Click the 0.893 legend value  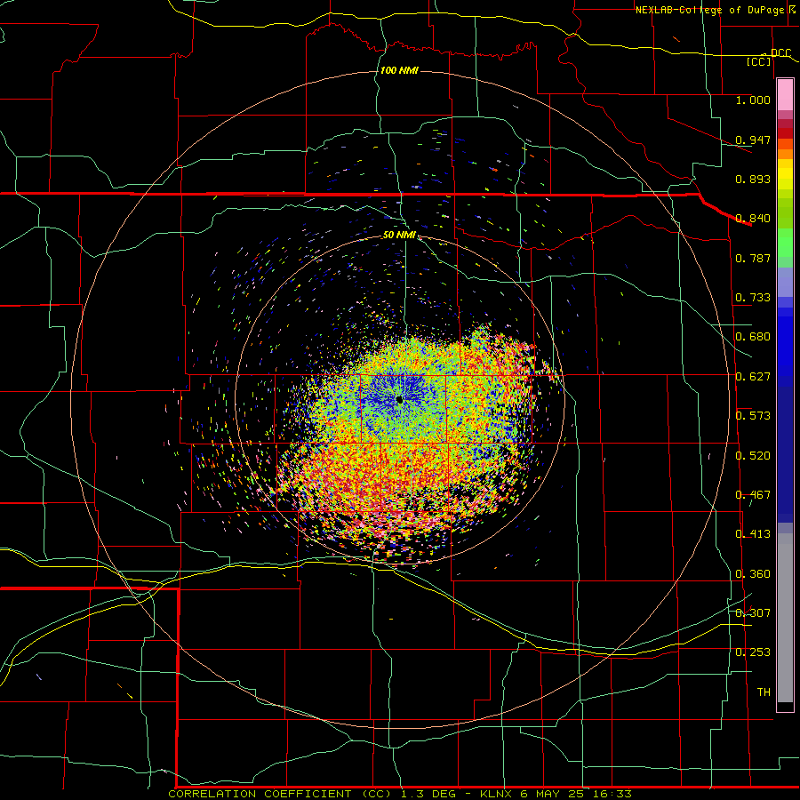(753, 179)
